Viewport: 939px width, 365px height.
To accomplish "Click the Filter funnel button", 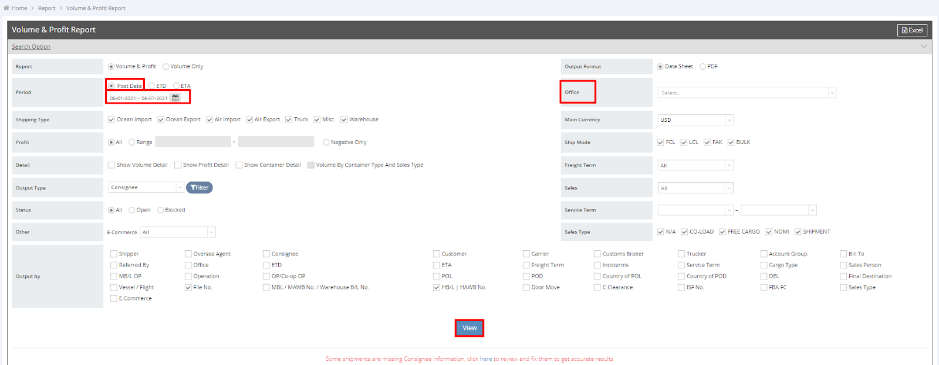I will 200,187.
